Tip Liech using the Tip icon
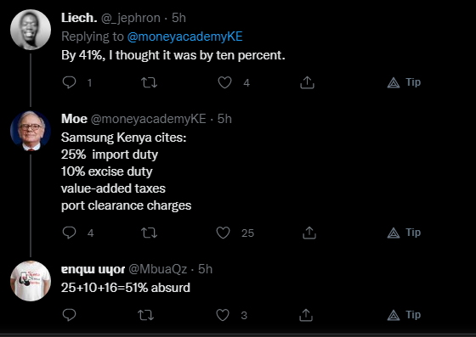 pos(404,82)
